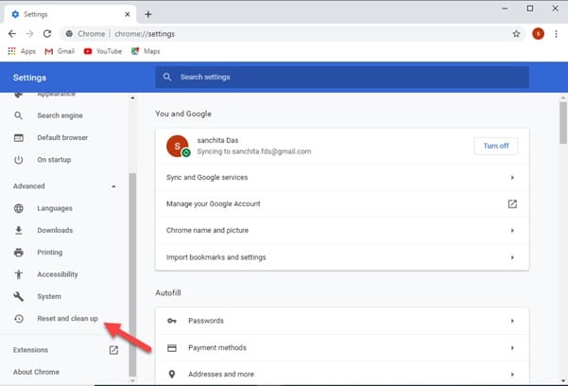Open the Maps bookmark
Screen dimensions: 568x386
point(146,51)
